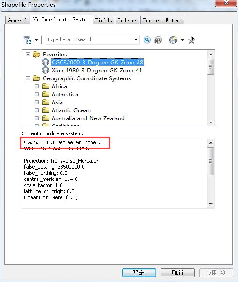238x282 pixels.
Task: Click the 应用(A) apply button
Action: click(x=216, y=273)
